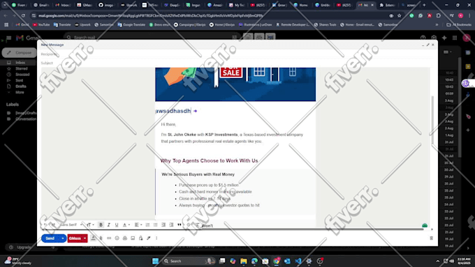Open Upwork bookmark
Image resolution: width=475 pixels, height=267 pixels.
tap(82, 25)
